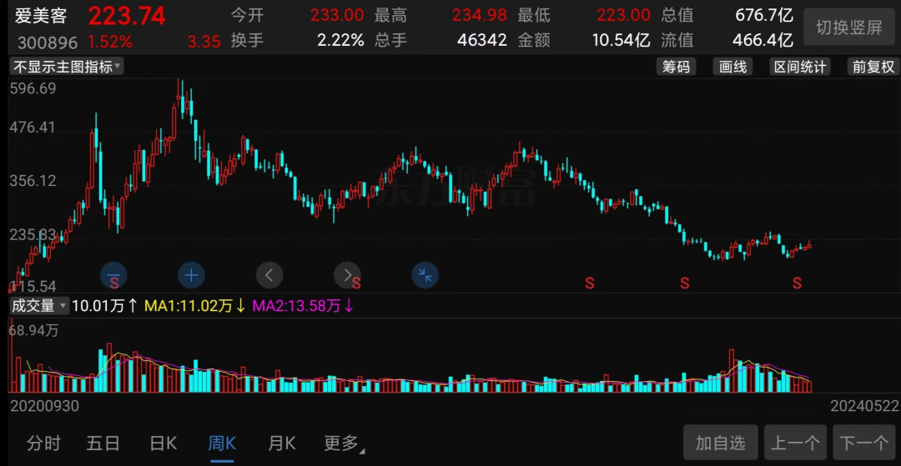901x466 pixels.
Task: Click the 切换竖屏 button
Action: tap(849, 27)
